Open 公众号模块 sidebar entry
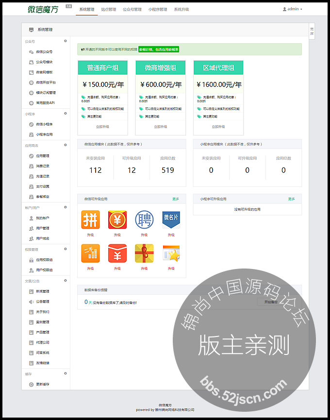 click(x=44, y=62)
